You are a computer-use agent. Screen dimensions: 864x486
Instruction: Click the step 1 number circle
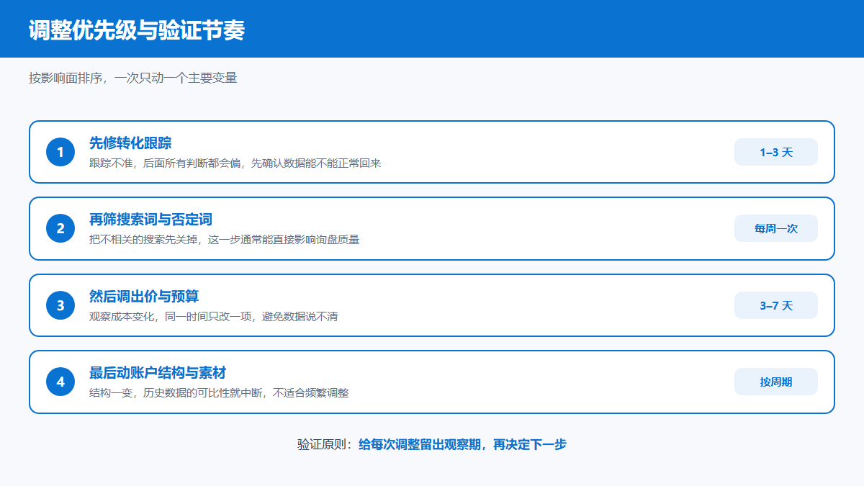(x=60, y=152)
